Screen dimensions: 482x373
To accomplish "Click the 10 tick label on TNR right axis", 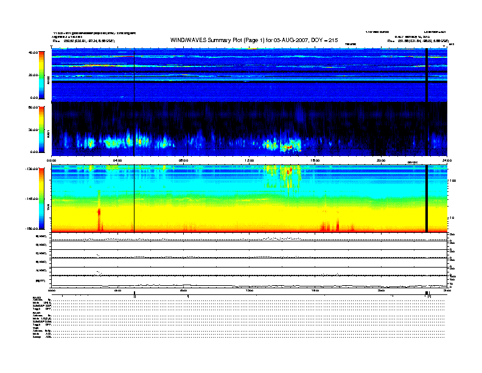I will pyautogui.click(x=452, y=218).
